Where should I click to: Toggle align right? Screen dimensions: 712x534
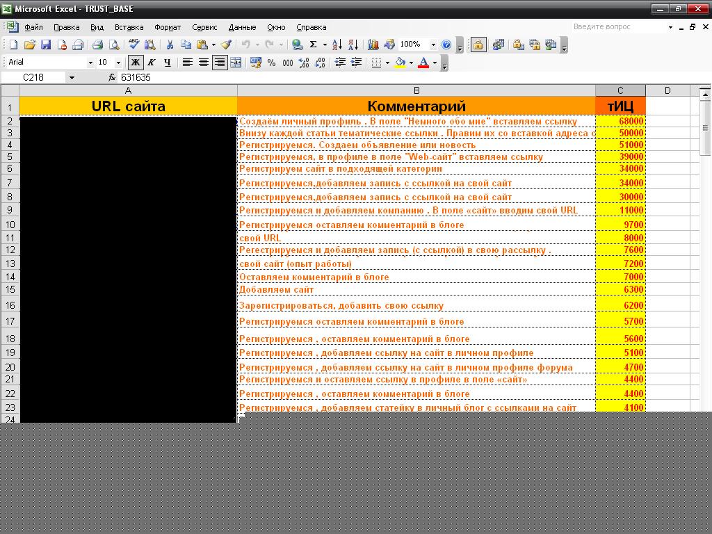coord(220,62)
